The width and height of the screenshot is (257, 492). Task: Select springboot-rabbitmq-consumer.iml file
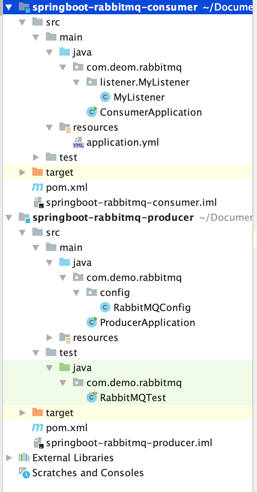pos(131,202)
